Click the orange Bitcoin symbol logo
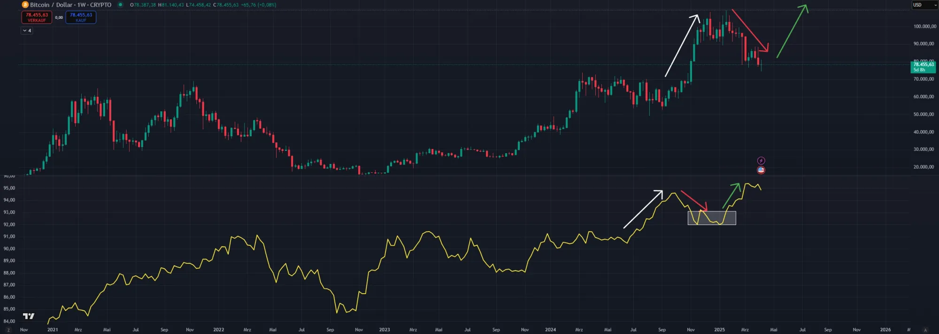939x334 pixels. tap(25, 5)
